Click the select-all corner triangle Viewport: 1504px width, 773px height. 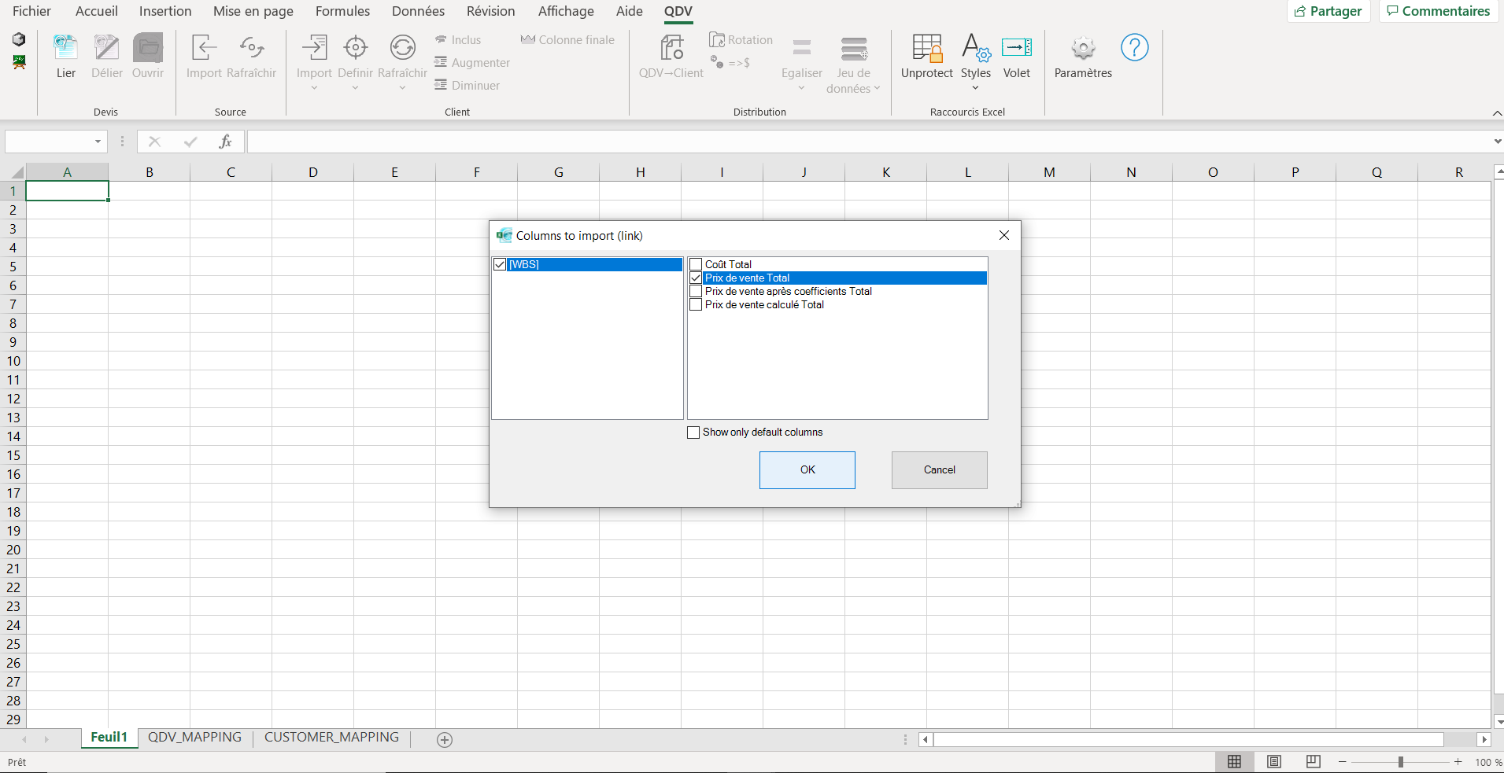tap(17, 172)
